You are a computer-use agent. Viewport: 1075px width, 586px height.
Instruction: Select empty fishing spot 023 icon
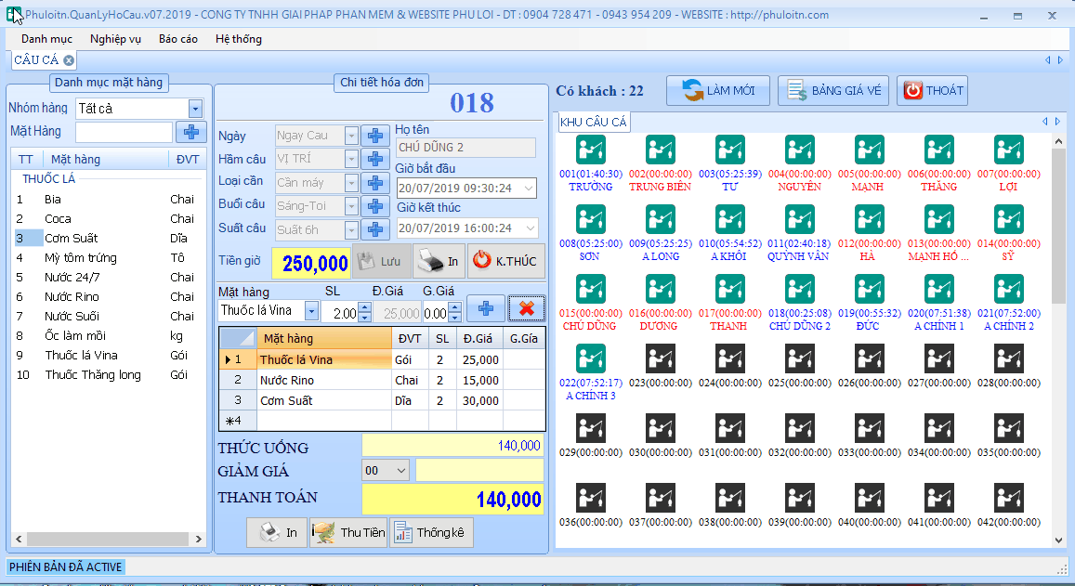point(661,358)
